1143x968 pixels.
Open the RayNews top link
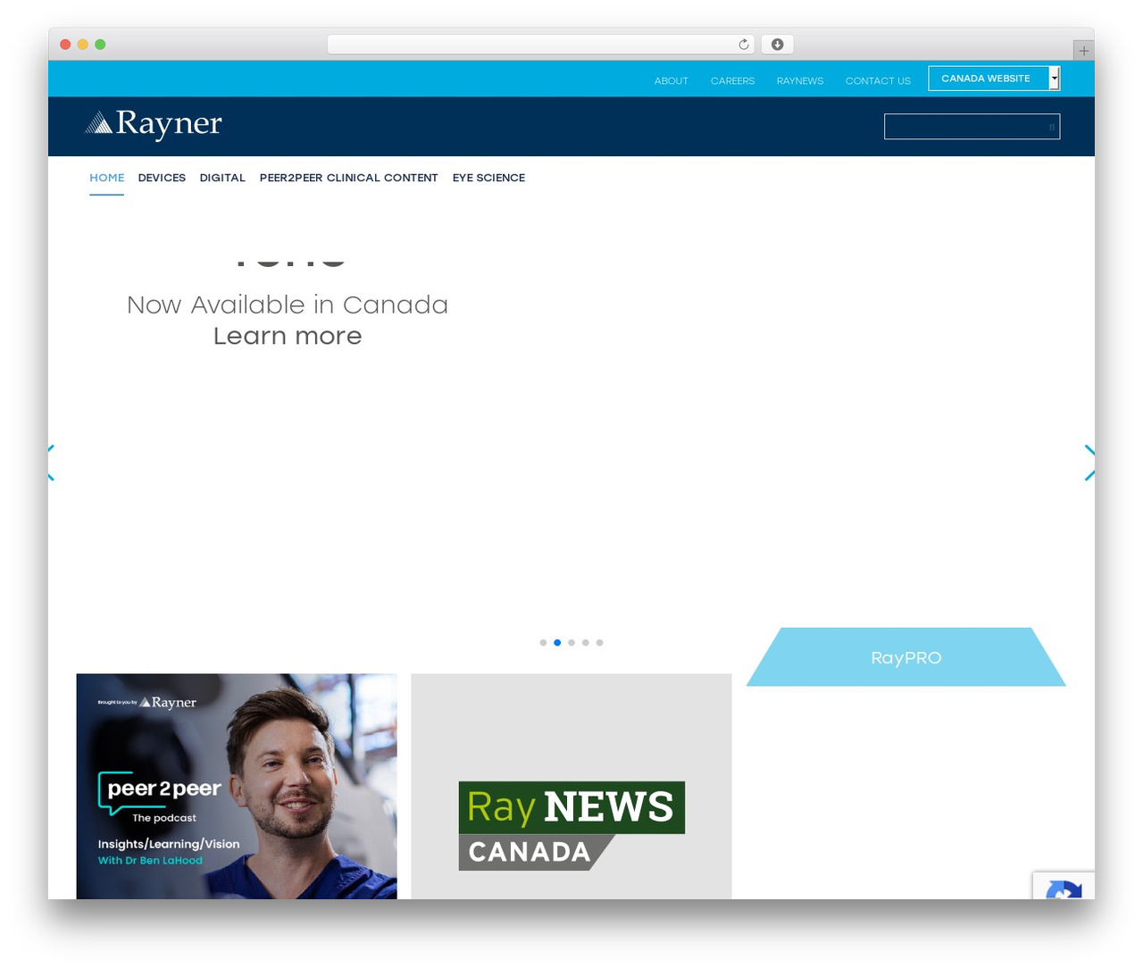point(800,80)
